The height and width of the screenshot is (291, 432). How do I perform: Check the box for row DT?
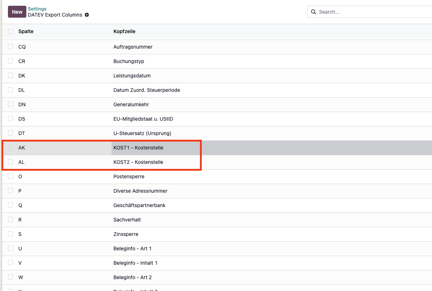(10, 133)
